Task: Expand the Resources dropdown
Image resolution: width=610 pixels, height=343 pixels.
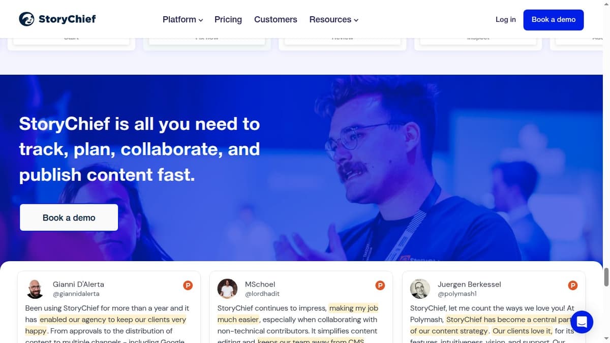Action: click(333, 19)
